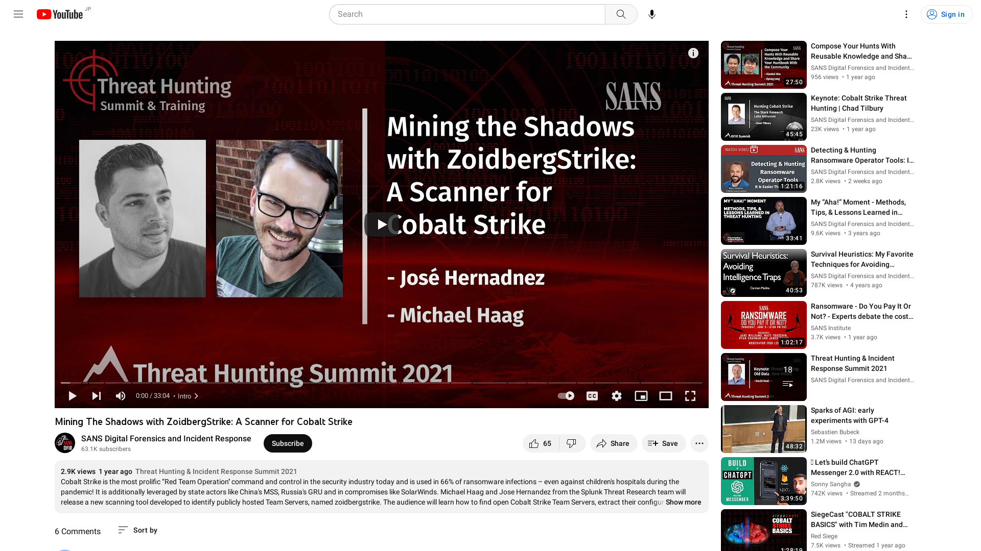Like the video with thumbs up

point(541,443)
